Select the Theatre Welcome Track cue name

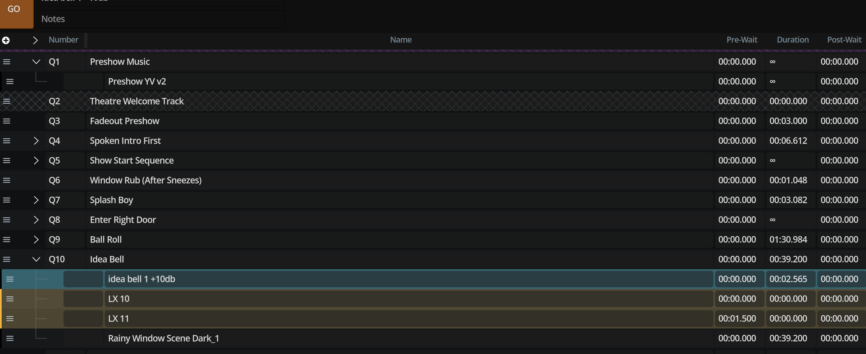137,101
